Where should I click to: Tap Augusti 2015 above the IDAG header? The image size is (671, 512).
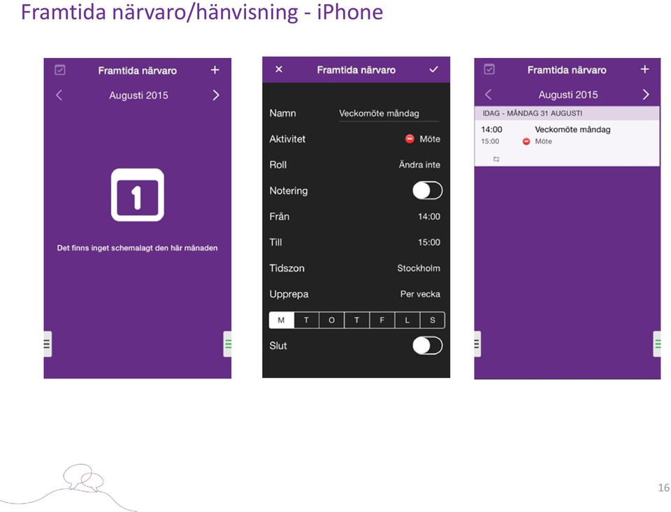(568, 94)
